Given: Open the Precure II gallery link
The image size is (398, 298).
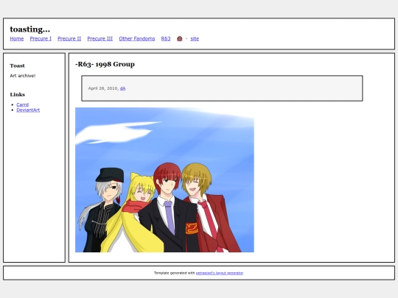Looking at the screenshot, I should 69,38.
